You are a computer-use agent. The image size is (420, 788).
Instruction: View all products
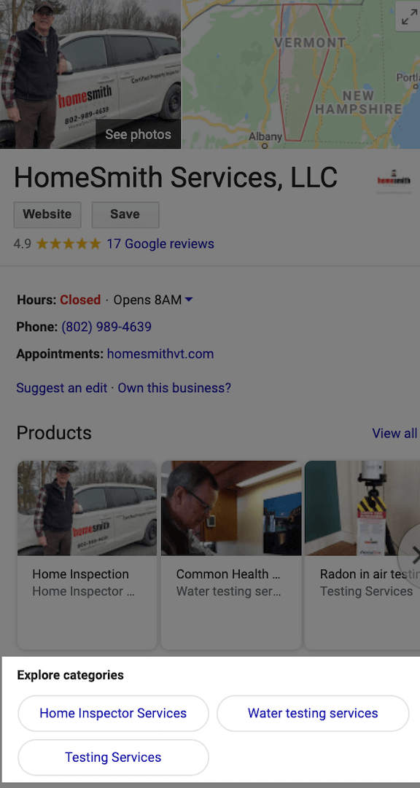coord(394,433)
